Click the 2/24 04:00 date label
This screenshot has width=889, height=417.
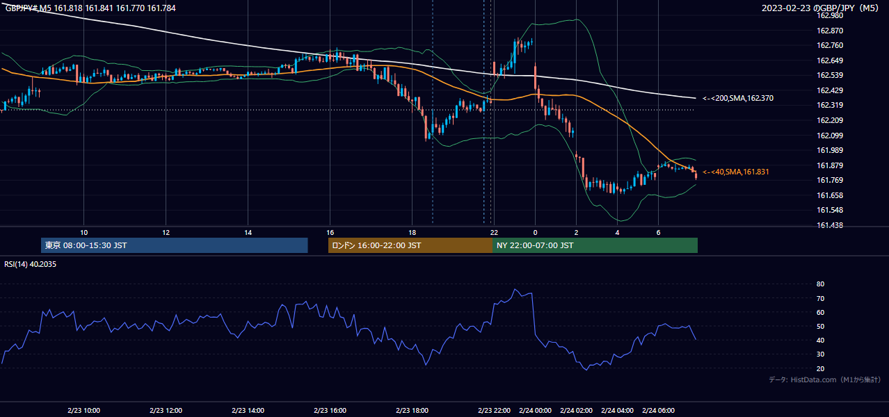(x=617, y=411)
